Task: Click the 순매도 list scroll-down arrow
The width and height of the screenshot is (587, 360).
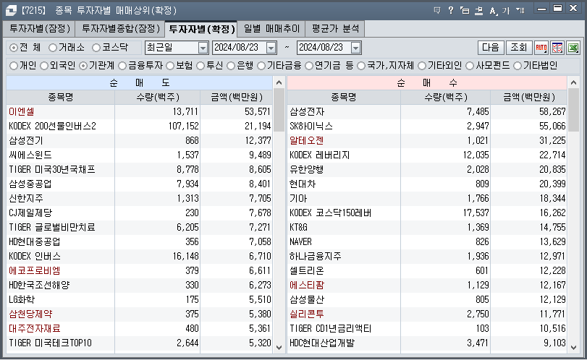Action: tap(279, 347)
